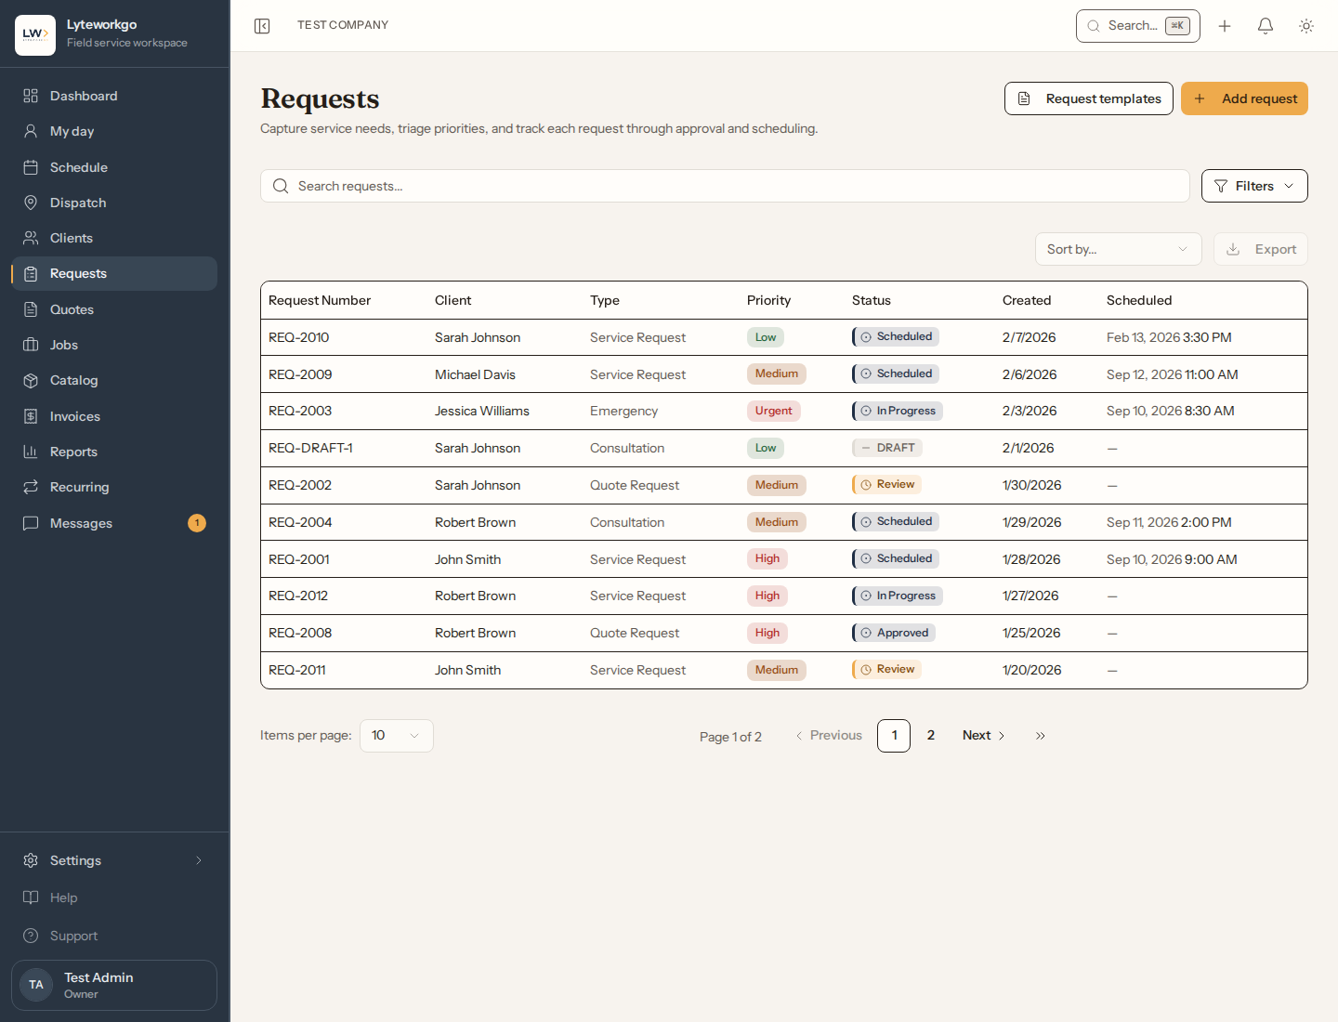Click the TA user avatar

click(x=36, y=985)
